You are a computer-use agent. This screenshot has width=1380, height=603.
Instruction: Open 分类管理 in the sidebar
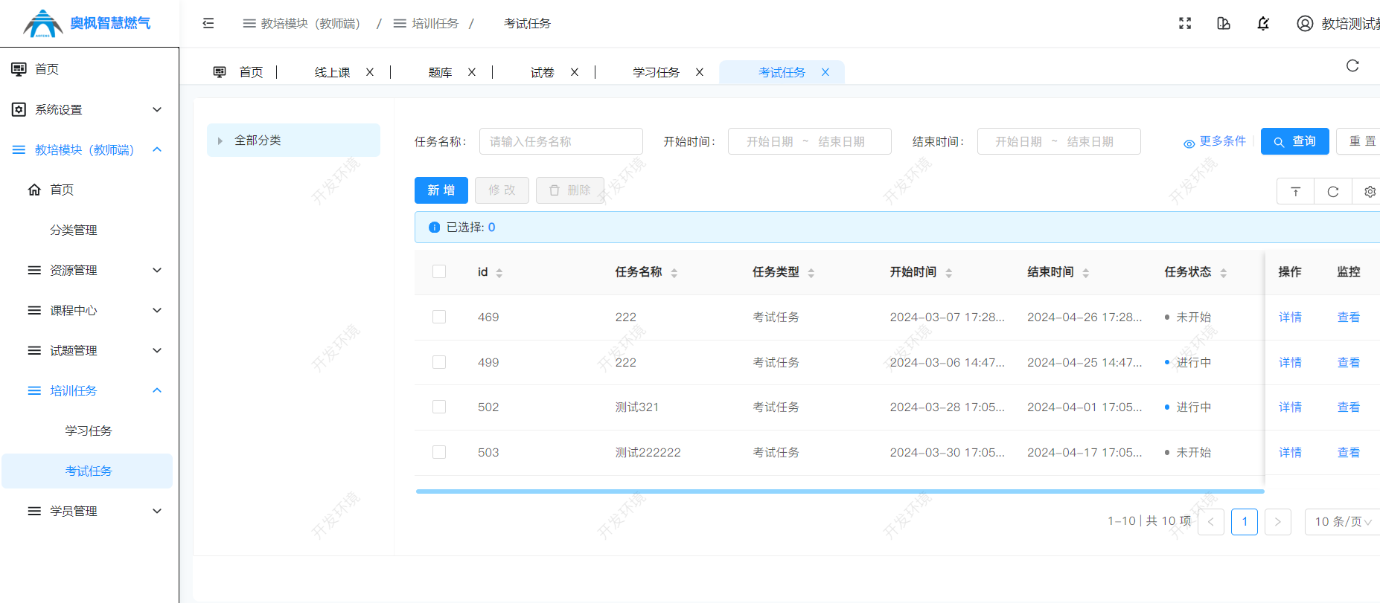pyautogui.click(x=74, y=230)
